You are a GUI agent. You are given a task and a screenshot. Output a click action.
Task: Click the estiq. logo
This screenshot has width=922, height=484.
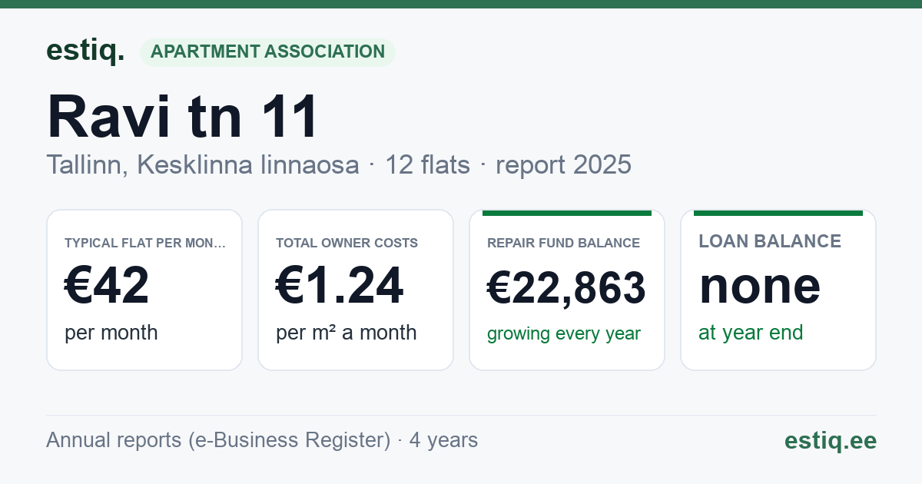tap(85, 51)
